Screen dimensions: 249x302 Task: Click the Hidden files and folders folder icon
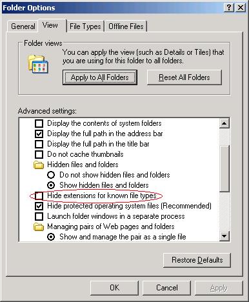click(x=39, y=165)
